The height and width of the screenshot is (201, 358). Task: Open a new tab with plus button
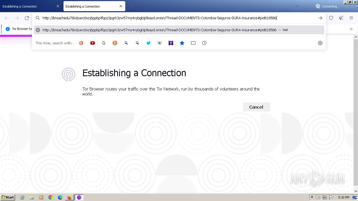click(x=131, y=6)
